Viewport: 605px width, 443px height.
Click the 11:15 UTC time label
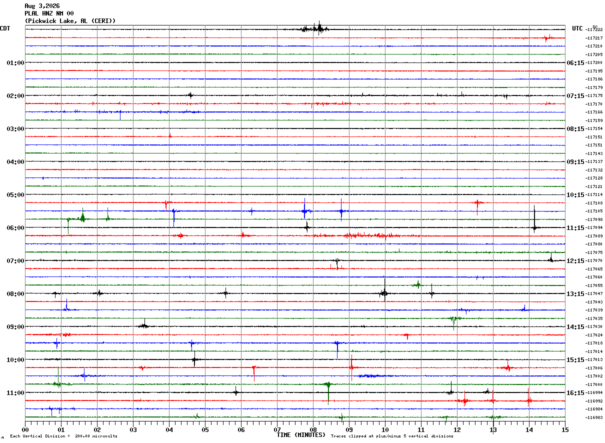pos(575,228)
